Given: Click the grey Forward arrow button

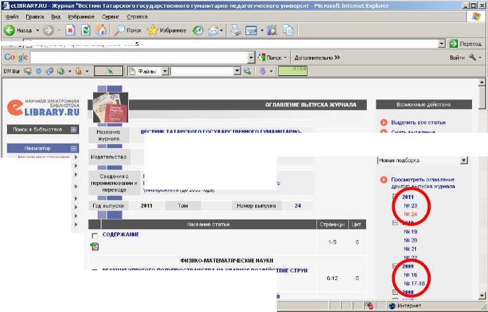Looking at the screenshot, I should point(48,31).
